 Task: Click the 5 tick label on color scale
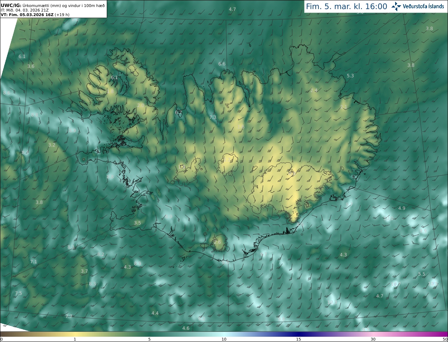coord(149,339)
